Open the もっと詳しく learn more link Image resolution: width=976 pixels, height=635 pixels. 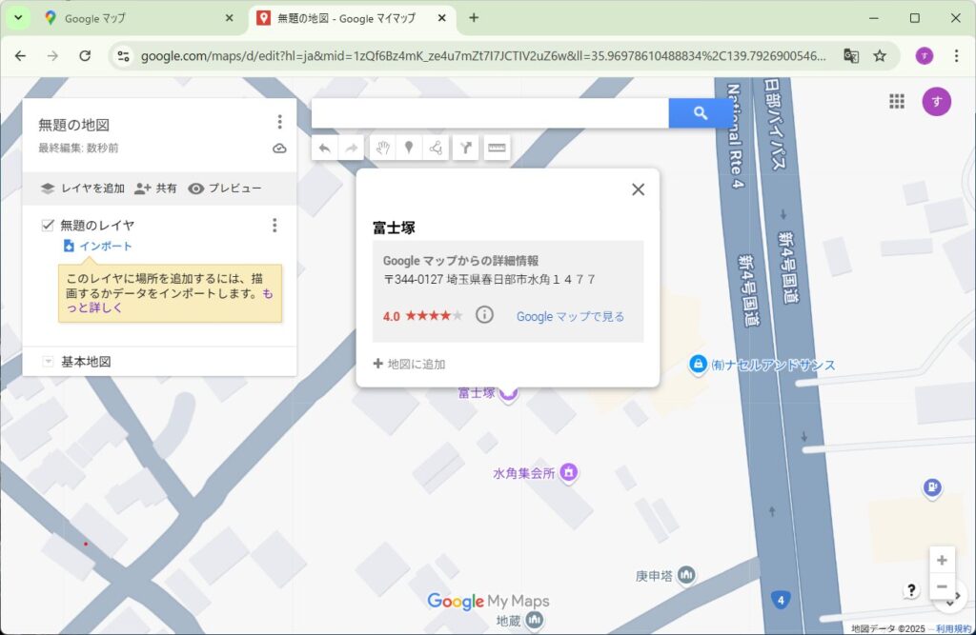(170, 301)
